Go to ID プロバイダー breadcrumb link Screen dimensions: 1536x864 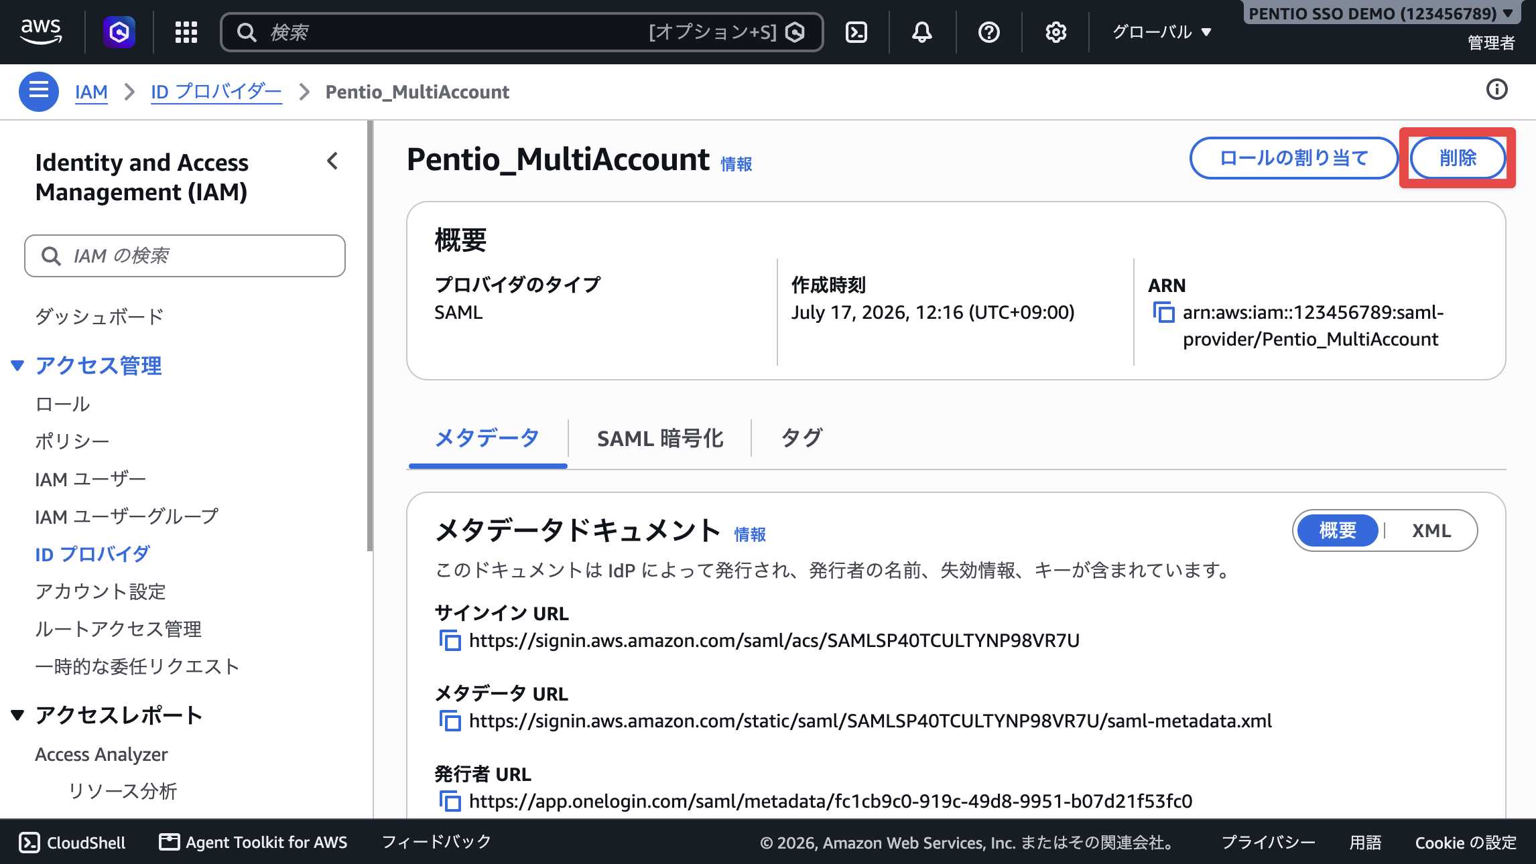point(216,92)
